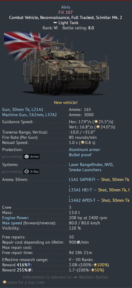Open the X-Ray viewing button
Screen dimensions: 132x288
(x=32, y=172)
